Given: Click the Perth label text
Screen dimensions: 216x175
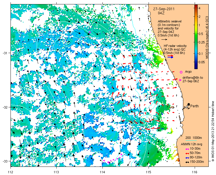Looking at the screenshot, I should pyautogui.click(x=194, y=106).
